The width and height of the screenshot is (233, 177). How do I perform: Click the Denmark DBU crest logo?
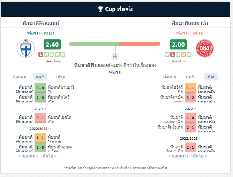[205, 48]
